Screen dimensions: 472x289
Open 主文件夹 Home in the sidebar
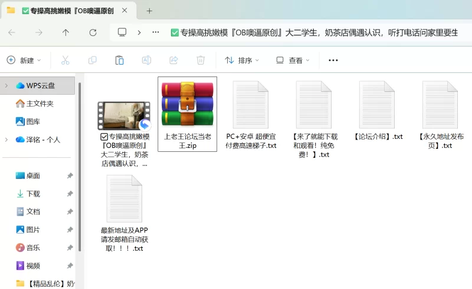click(x=34, y=104)
